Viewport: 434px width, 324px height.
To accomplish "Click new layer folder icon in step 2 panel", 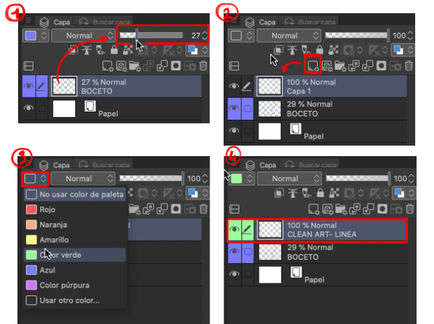I will 340,66.
